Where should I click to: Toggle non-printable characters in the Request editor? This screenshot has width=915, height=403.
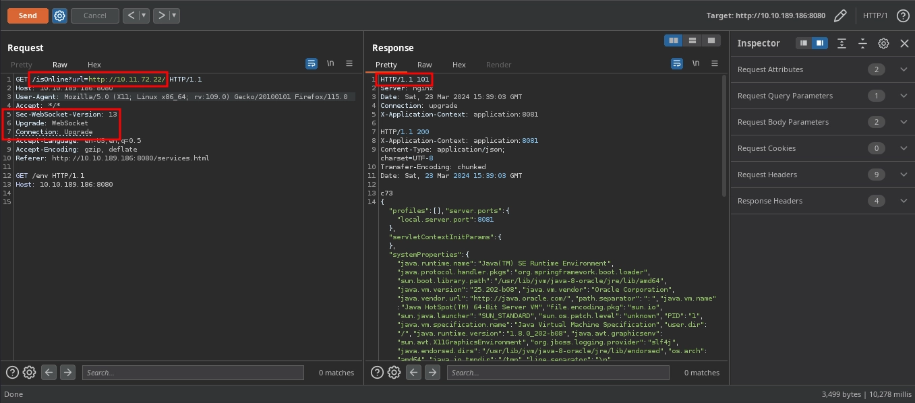tap(330, 63)
